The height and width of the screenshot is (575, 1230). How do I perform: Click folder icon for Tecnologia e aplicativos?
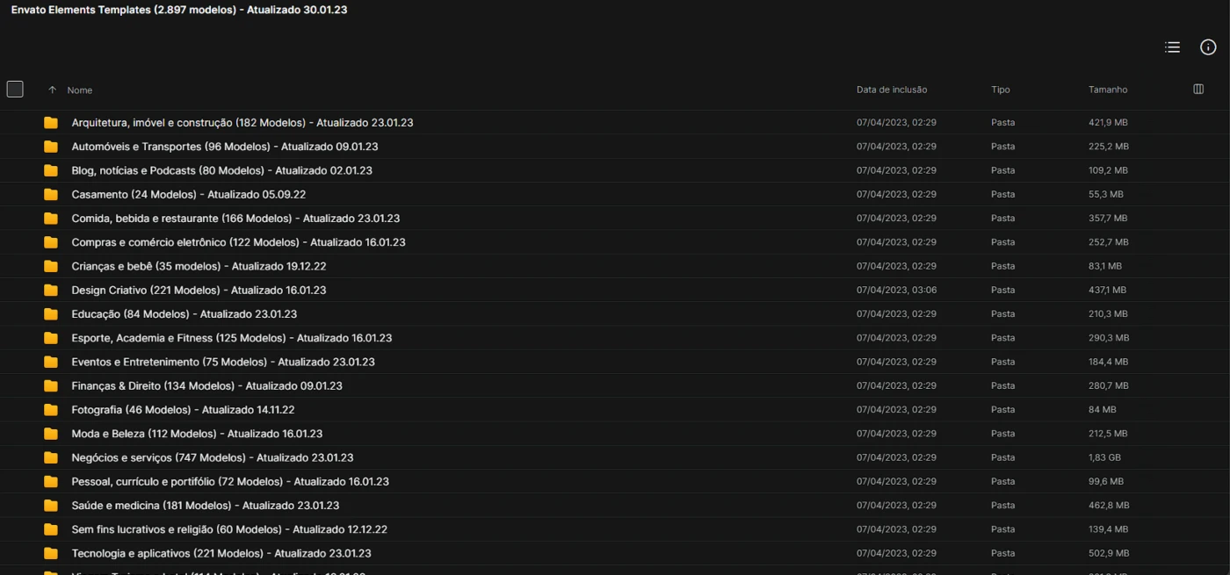[x=51, y=553]
